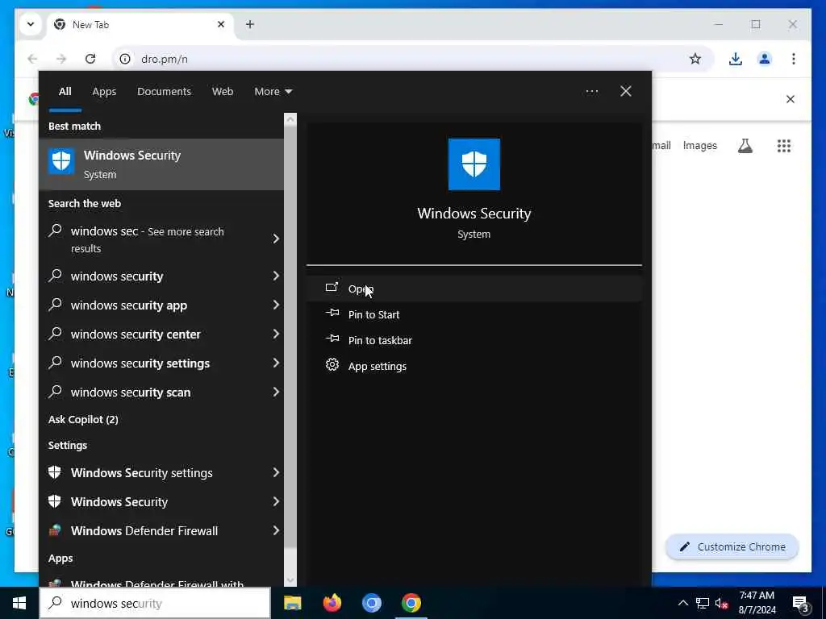Open Chrome downloads icon
This screenshot has width=826, height=619.
point(736,59)
